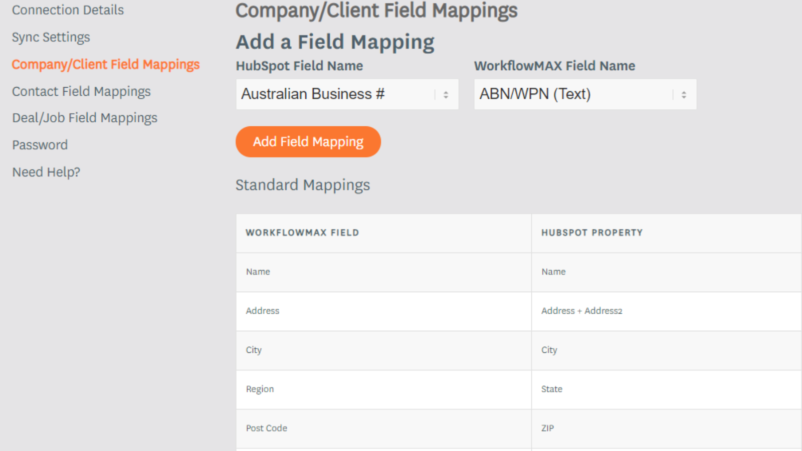Open the Password settings page
This screenshot has width=802, height=451.
pyautogui.click(x=40, y=144)
